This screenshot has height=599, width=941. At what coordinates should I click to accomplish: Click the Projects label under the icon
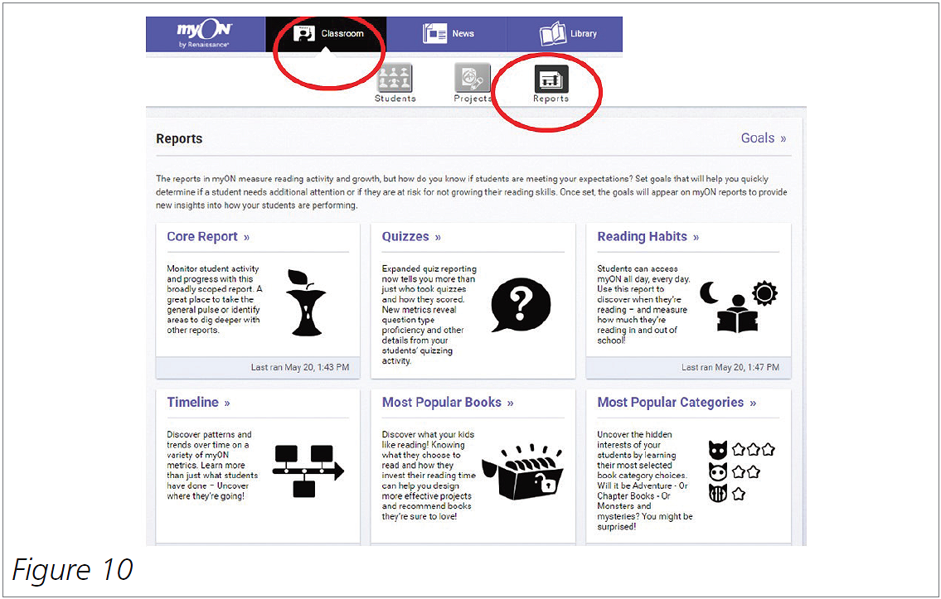click(x=473, y=99)
